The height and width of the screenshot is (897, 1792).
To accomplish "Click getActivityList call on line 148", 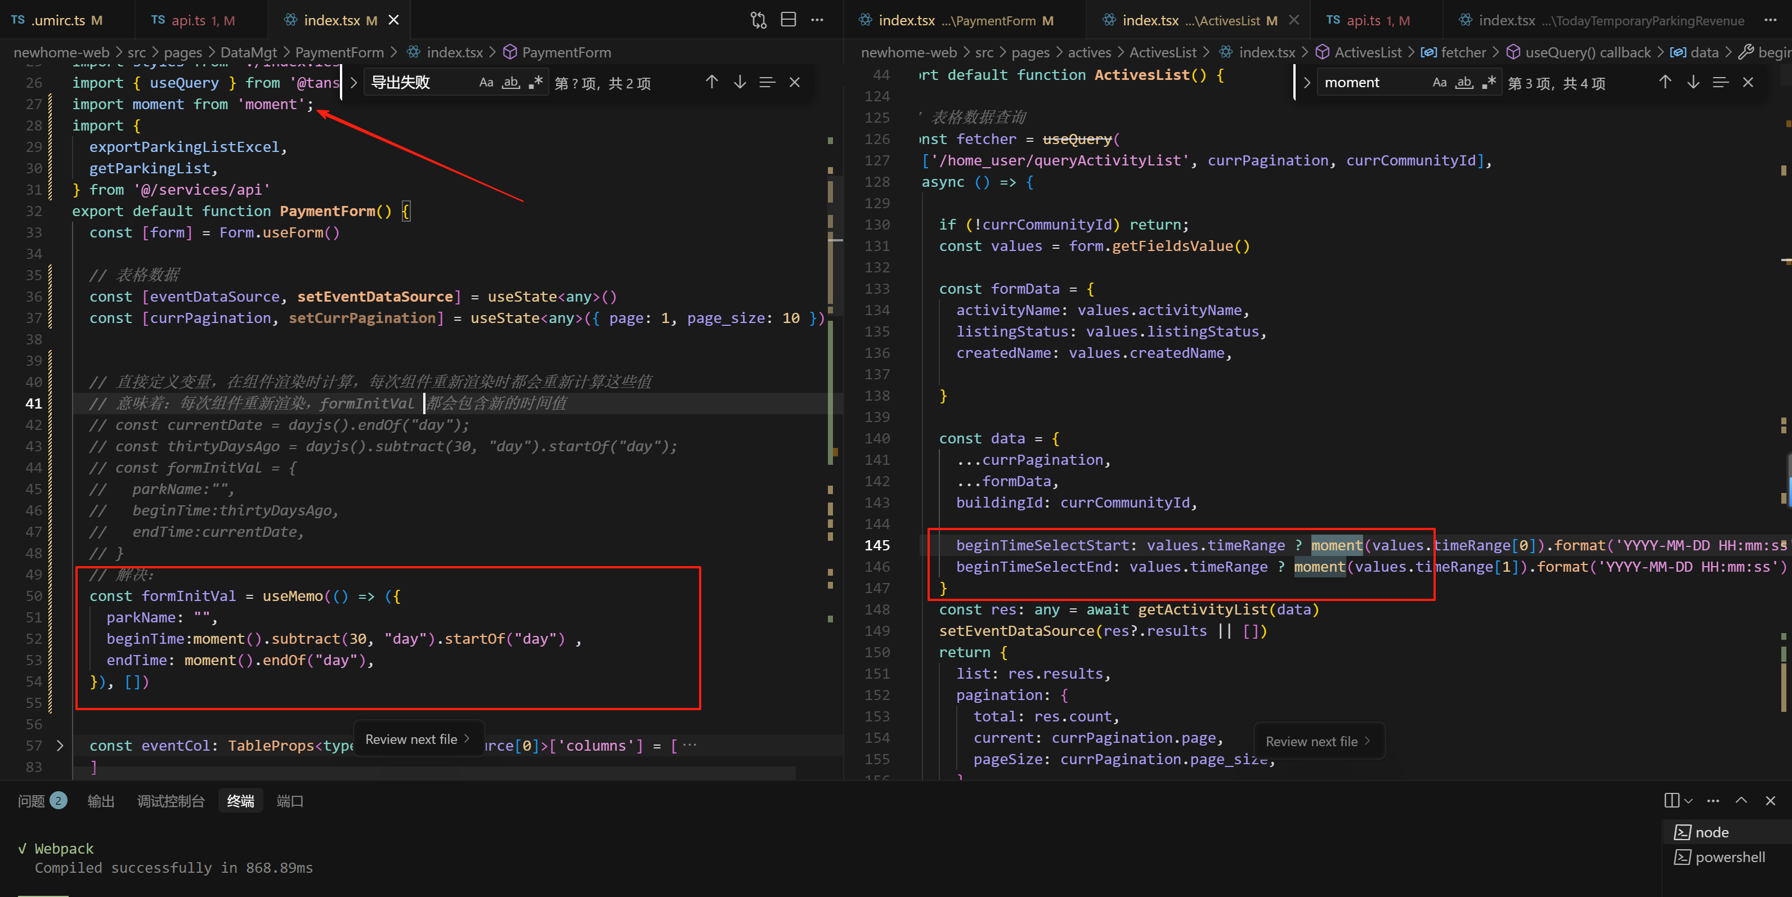I will 1203,610.
